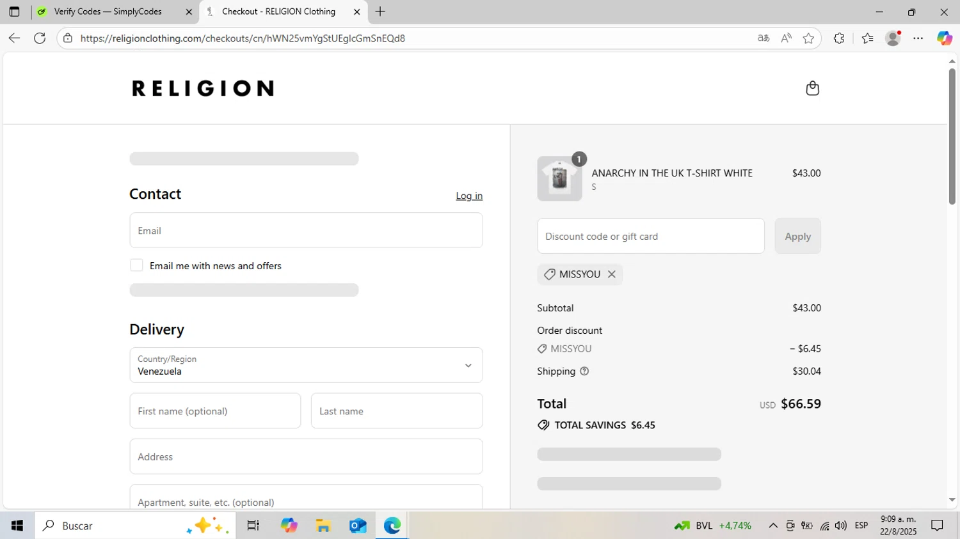Open the favorites list icon
Image resolution: width=960 pixels, height=539 pixels.
click(x=867, y=38)
